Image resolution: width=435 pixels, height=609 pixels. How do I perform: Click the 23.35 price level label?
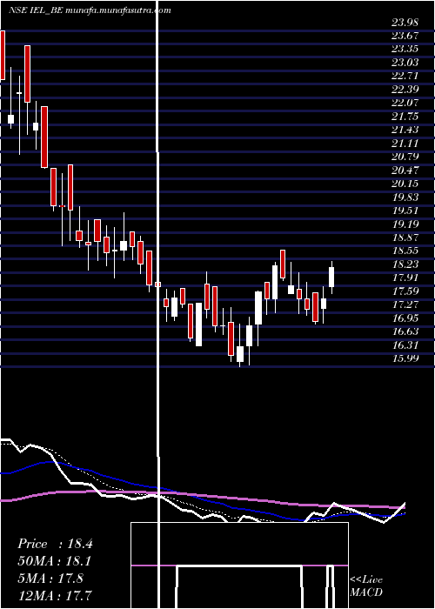coord(405,49)
